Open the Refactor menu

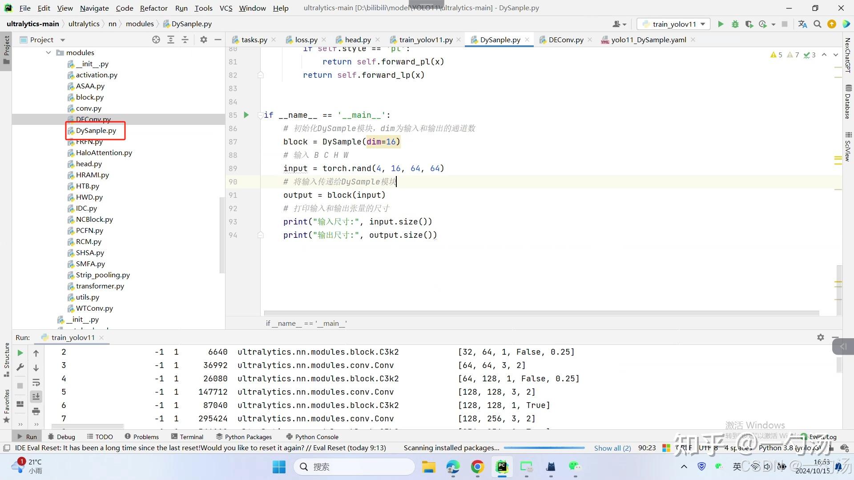(153, 8)
